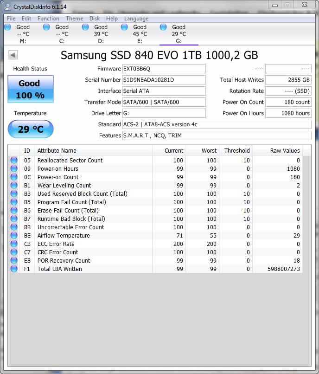The height and width of the screenshot is (374, 319).
Task: Click the Serial Number field
Action: 164,80
